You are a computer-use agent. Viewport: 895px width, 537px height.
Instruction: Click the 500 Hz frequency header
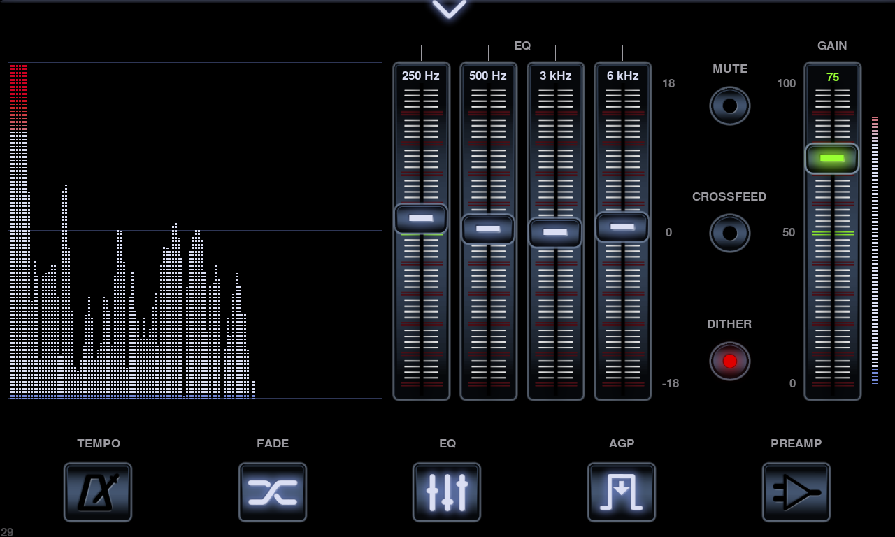click(488, 76)
